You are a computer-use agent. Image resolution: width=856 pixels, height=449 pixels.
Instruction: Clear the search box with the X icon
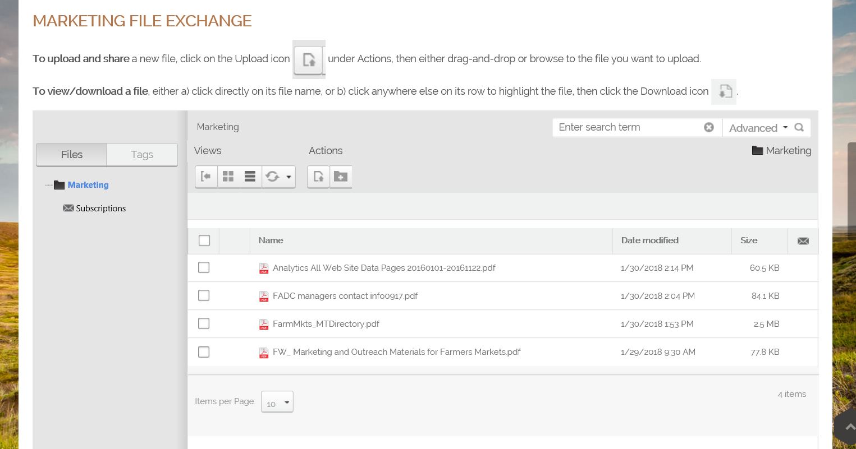tap(708, 127)
